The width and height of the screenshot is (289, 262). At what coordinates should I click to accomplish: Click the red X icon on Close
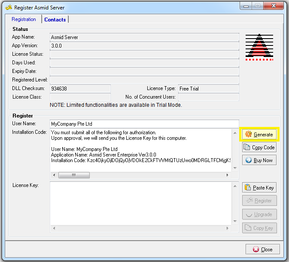[256, 249]
